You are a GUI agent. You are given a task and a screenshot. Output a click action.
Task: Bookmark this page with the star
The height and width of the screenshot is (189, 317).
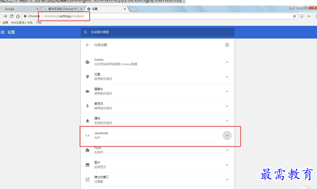point(294,16)
